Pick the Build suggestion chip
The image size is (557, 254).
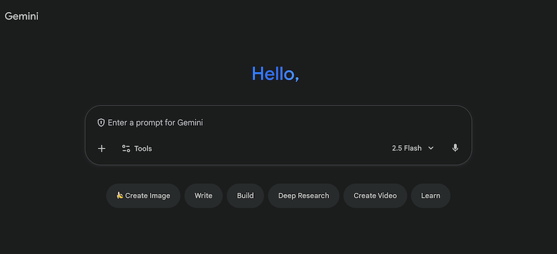pos(246,196)
